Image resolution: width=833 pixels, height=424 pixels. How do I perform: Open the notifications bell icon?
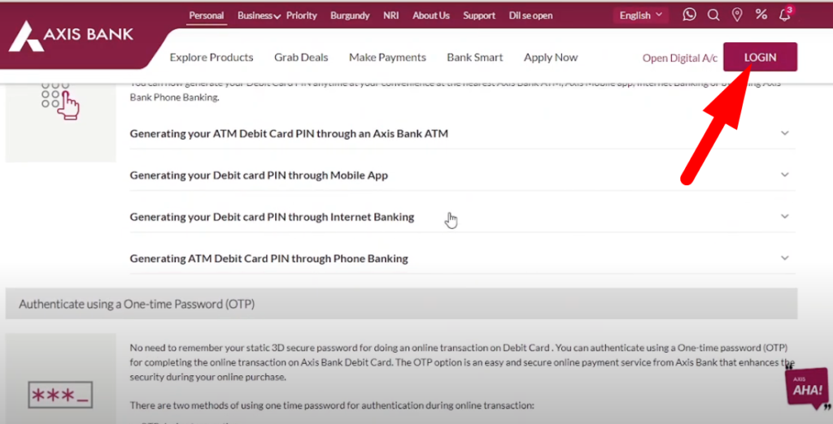[785, 15]
